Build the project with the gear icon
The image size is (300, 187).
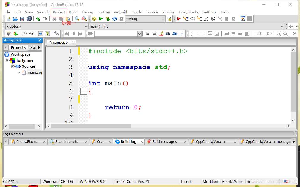94,19
